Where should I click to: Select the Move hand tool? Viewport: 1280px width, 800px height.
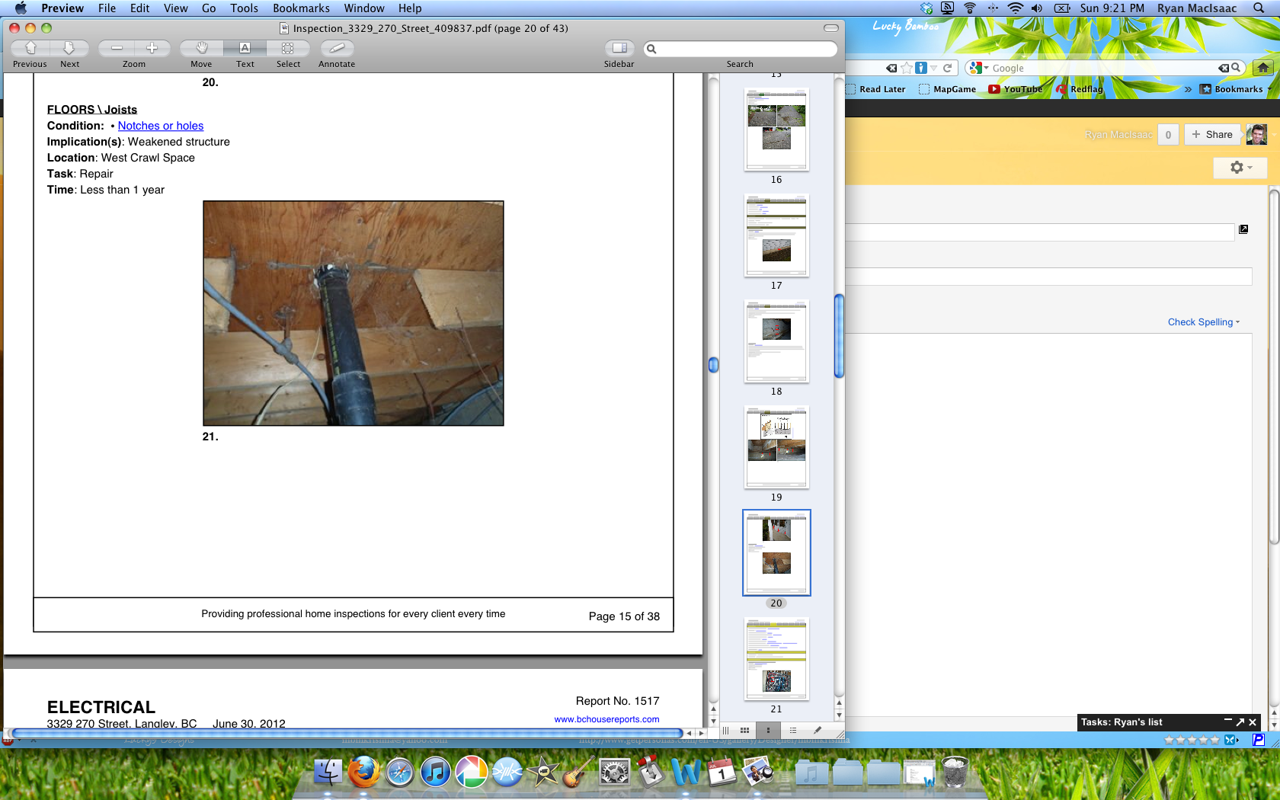202,48
